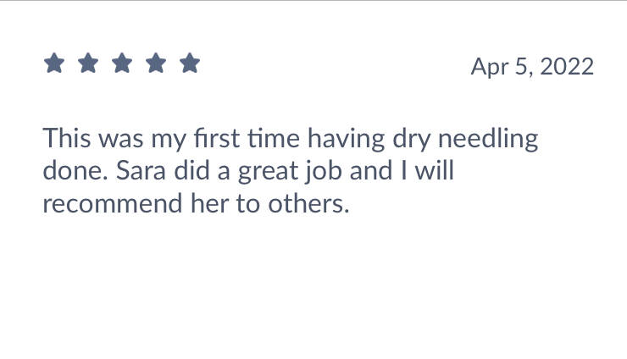627x359 pixels.
Task: Choose the fourth rating star
Action: pyautogui.click(x=156, y=64)
